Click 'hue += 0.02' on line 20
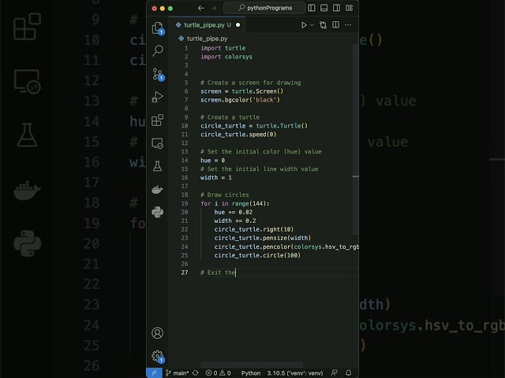The height and width of the screenshot is (378, 505). click(x=234, y=212)
